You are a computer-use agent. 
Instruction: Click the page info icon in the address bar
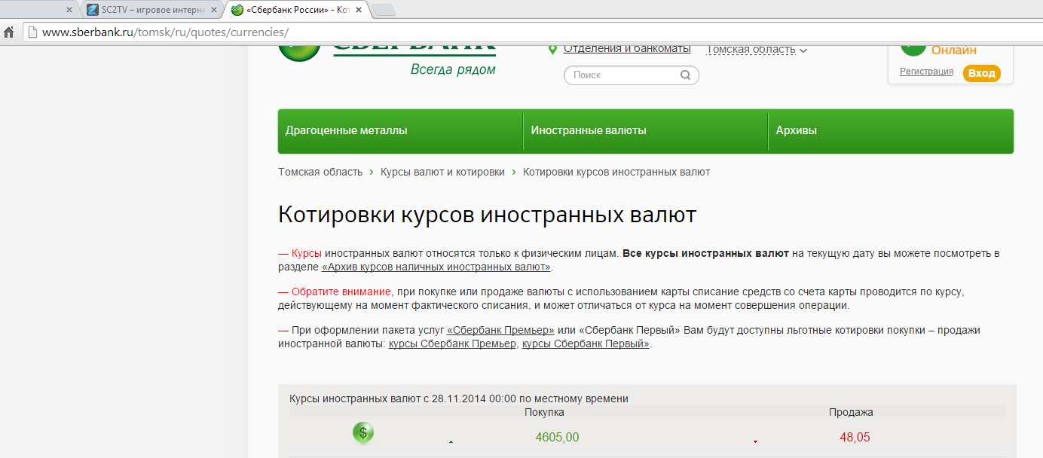(32, 32)
